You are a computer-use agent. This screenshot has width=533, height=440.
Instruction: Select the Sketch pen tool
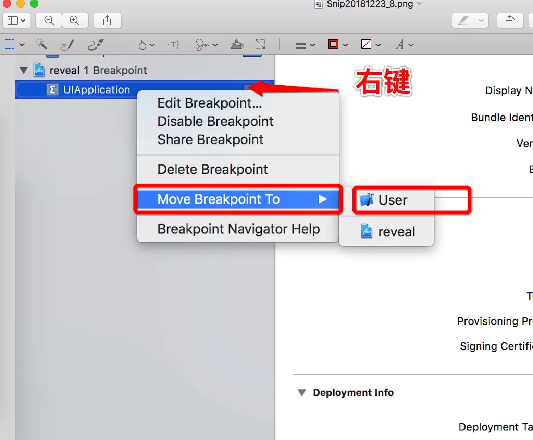pos(67,45)
